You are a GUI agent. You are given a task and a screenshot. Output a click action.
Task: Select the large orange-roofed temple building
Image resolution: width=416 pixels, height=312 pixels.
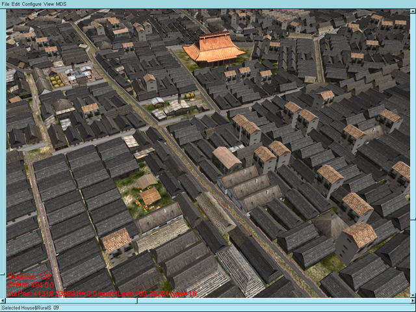point(214,49)
